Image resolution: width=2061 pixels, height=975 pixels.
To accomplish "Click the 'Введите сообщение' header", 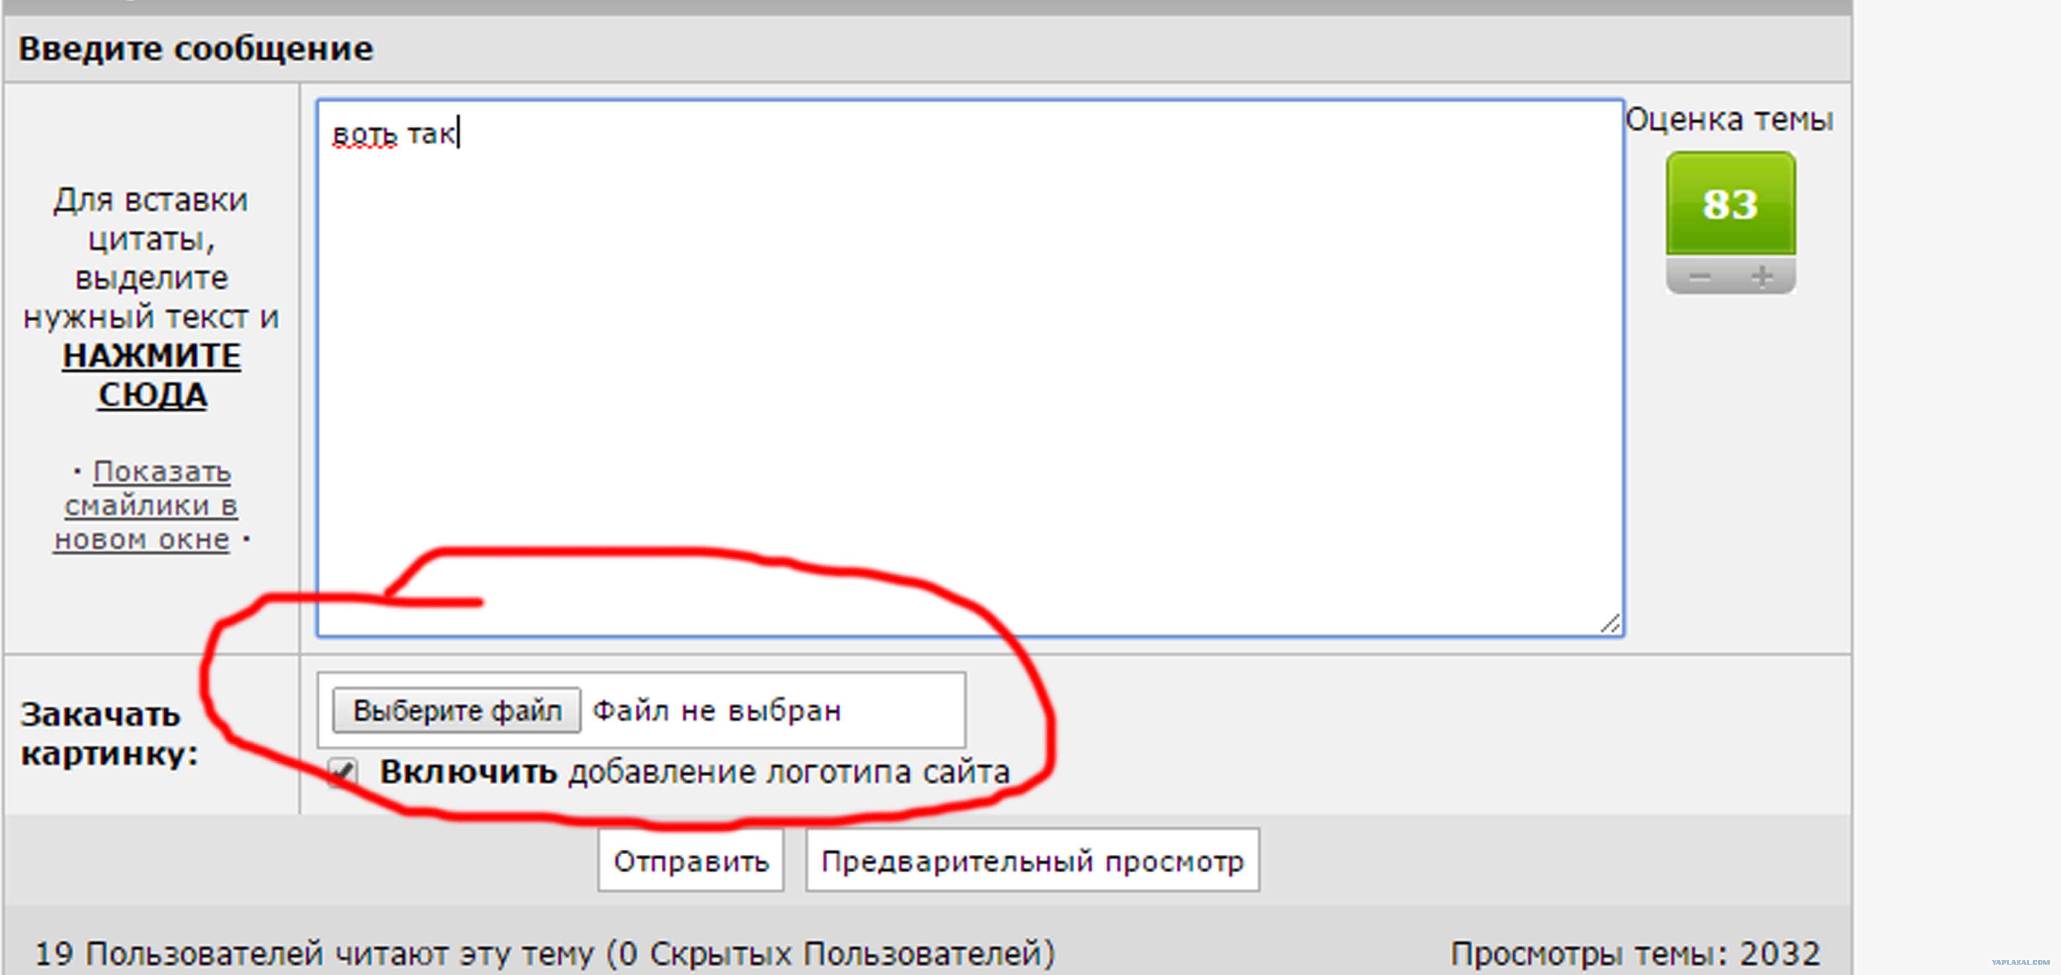I will point(196,49).
